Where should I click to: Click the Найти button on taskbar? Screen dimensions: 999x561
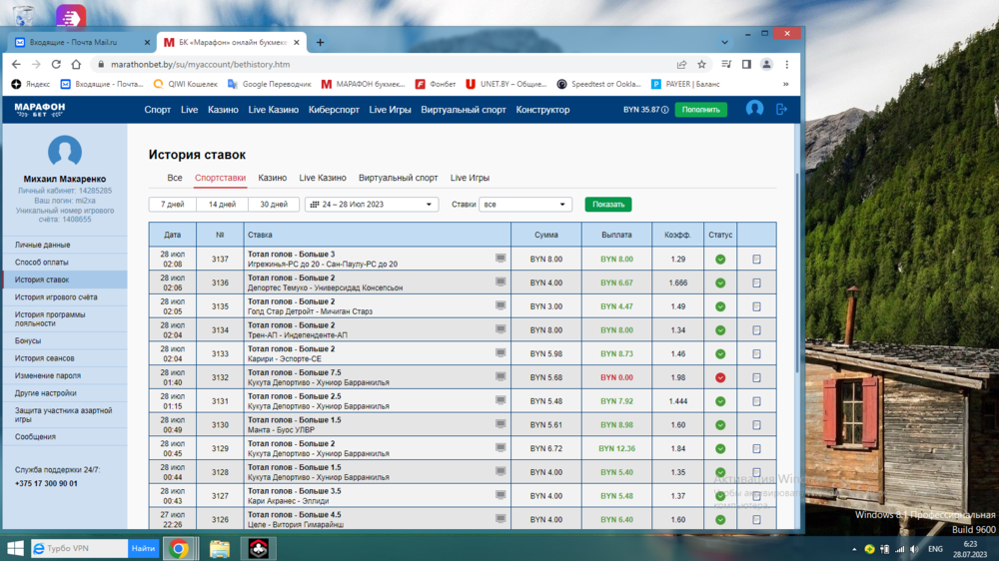pos(143,548)
